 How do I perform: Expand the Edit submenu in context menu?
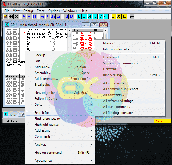pyautogui.click(x=60, y=61)
